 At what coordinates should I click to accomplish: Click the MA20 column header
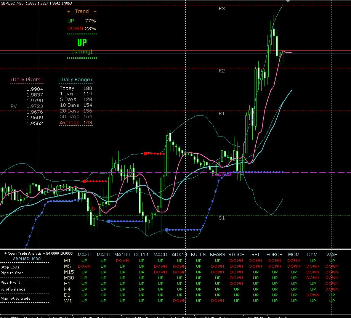coord(84,255)
